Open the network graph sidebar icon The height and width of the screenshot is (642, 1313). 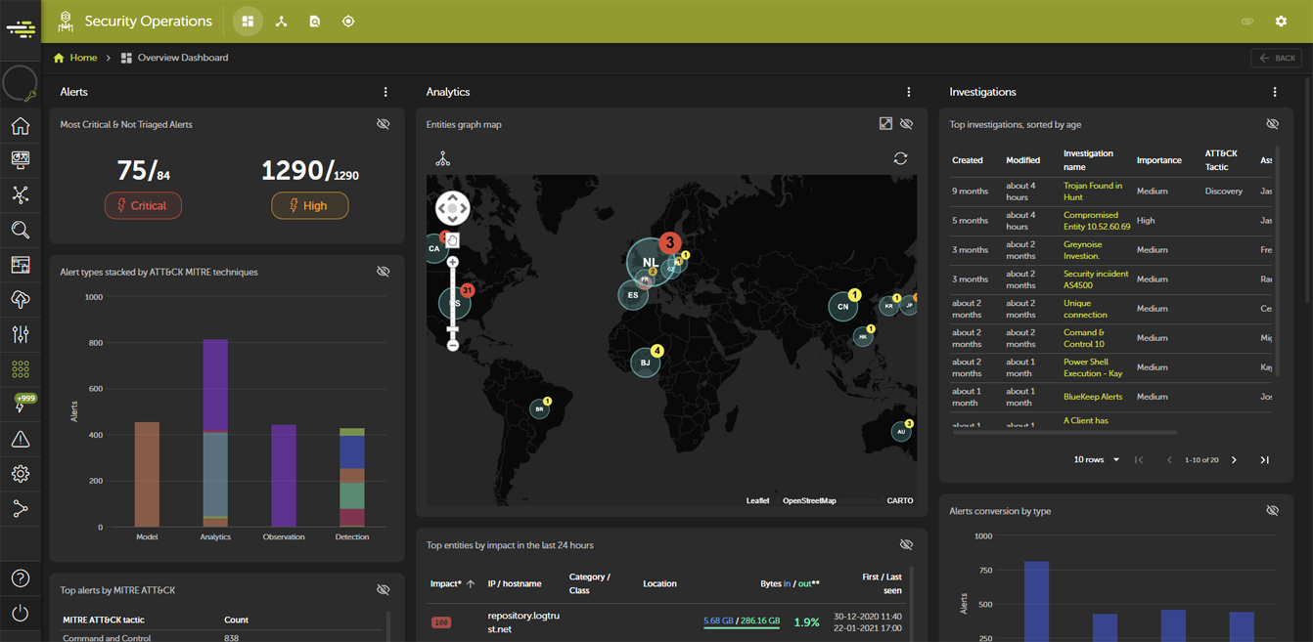tap(21, 194)
